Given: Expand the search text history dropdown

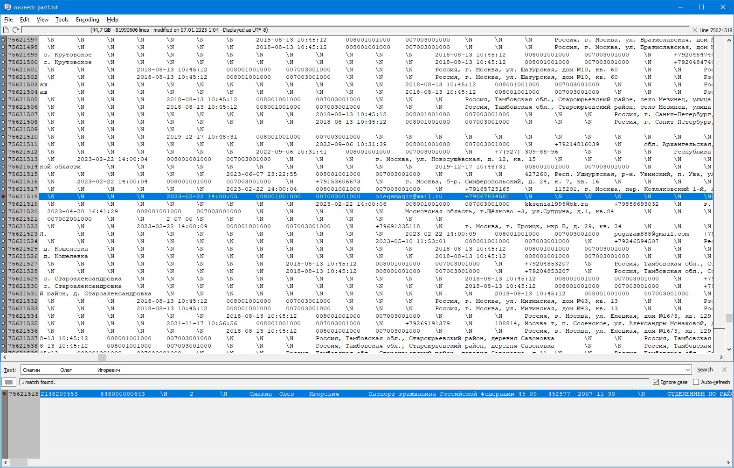Looking at the screenshot, I should coord(687,370).
